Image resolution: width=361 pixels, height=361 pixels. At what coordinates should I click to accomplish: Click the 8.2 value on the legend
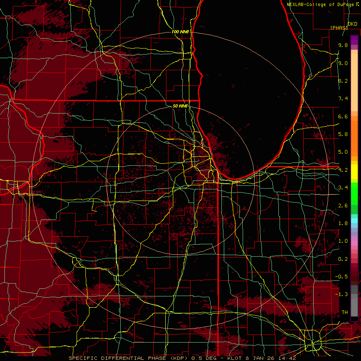click(x=343, y=81)
